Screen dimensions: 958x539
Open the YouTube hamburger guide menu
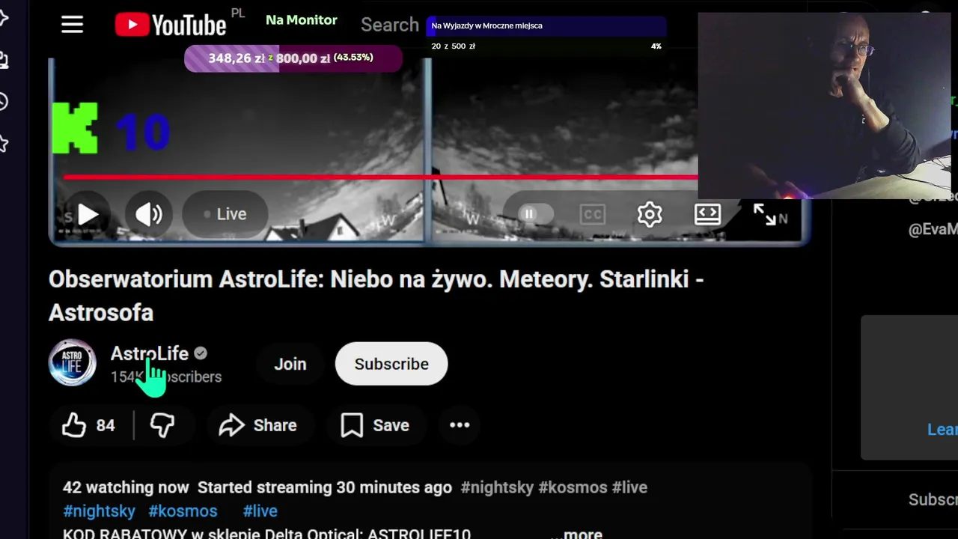72,25
